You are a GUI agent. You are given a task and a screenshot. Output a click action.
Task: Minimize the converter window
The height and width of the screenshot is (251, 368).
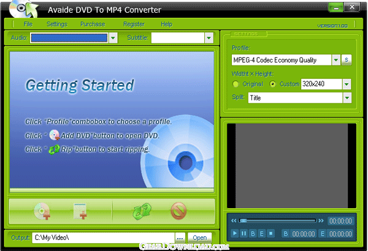[x=336, y=8]
